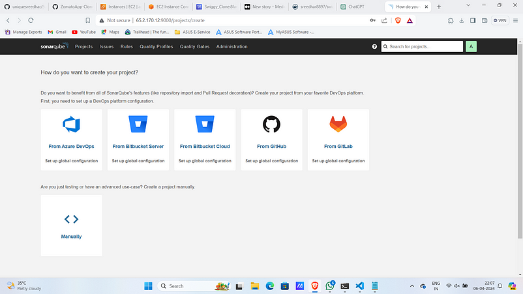
Task: Open the Windows Start menu
Action: click(148, 286)
